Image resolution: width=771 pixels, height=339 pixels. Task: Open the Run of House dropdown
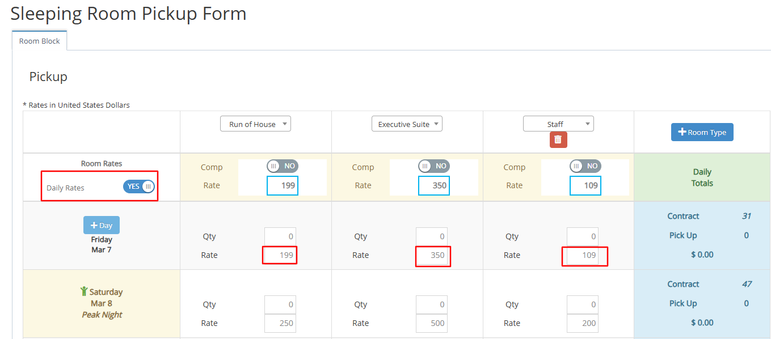pyautogui.click(x=255, y=124)
